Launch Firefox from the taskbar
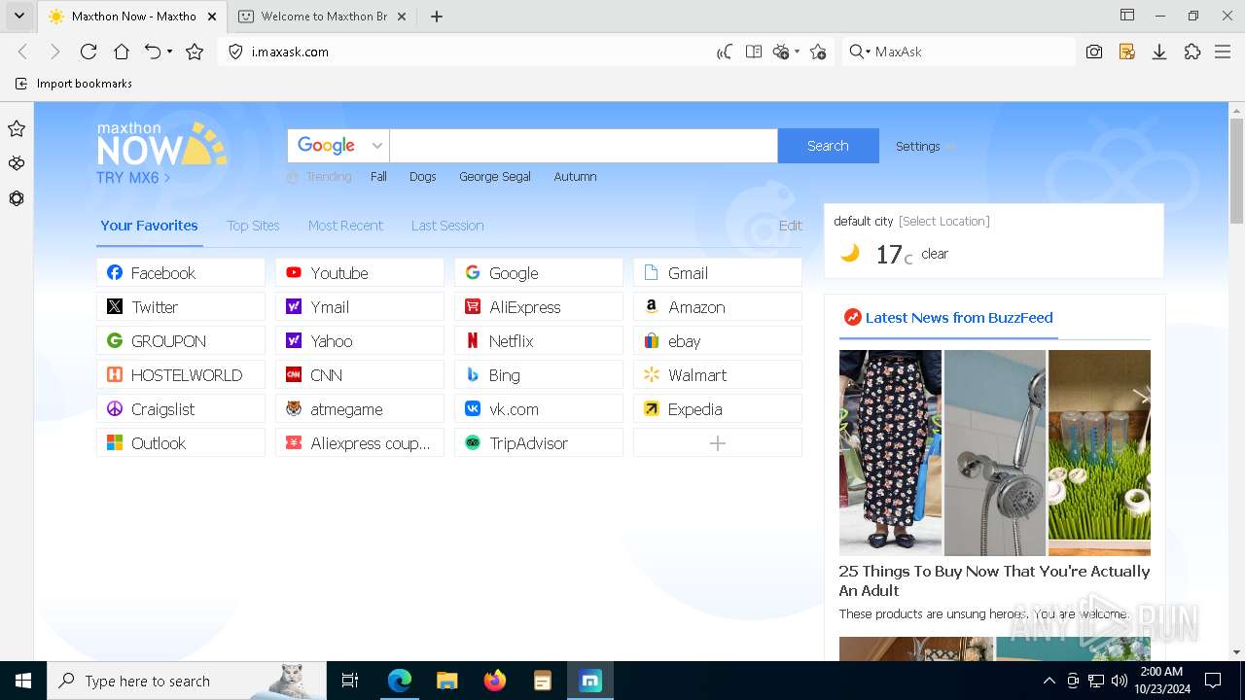This screenshot has width=1245, height=700. tap(494, 681)
